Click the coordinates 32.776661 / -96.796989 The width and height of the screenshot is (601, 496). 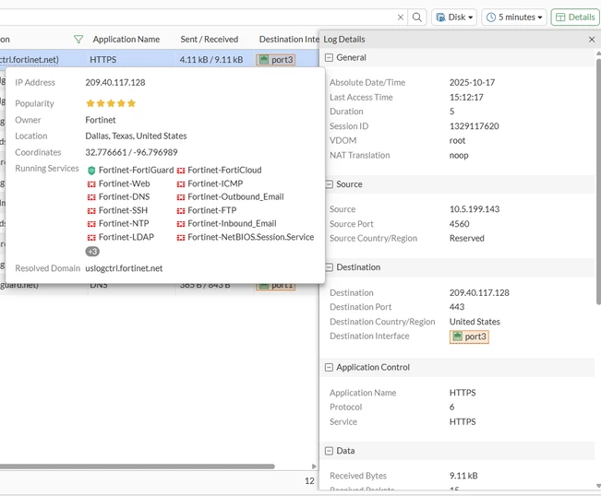[x=131, y=152]
